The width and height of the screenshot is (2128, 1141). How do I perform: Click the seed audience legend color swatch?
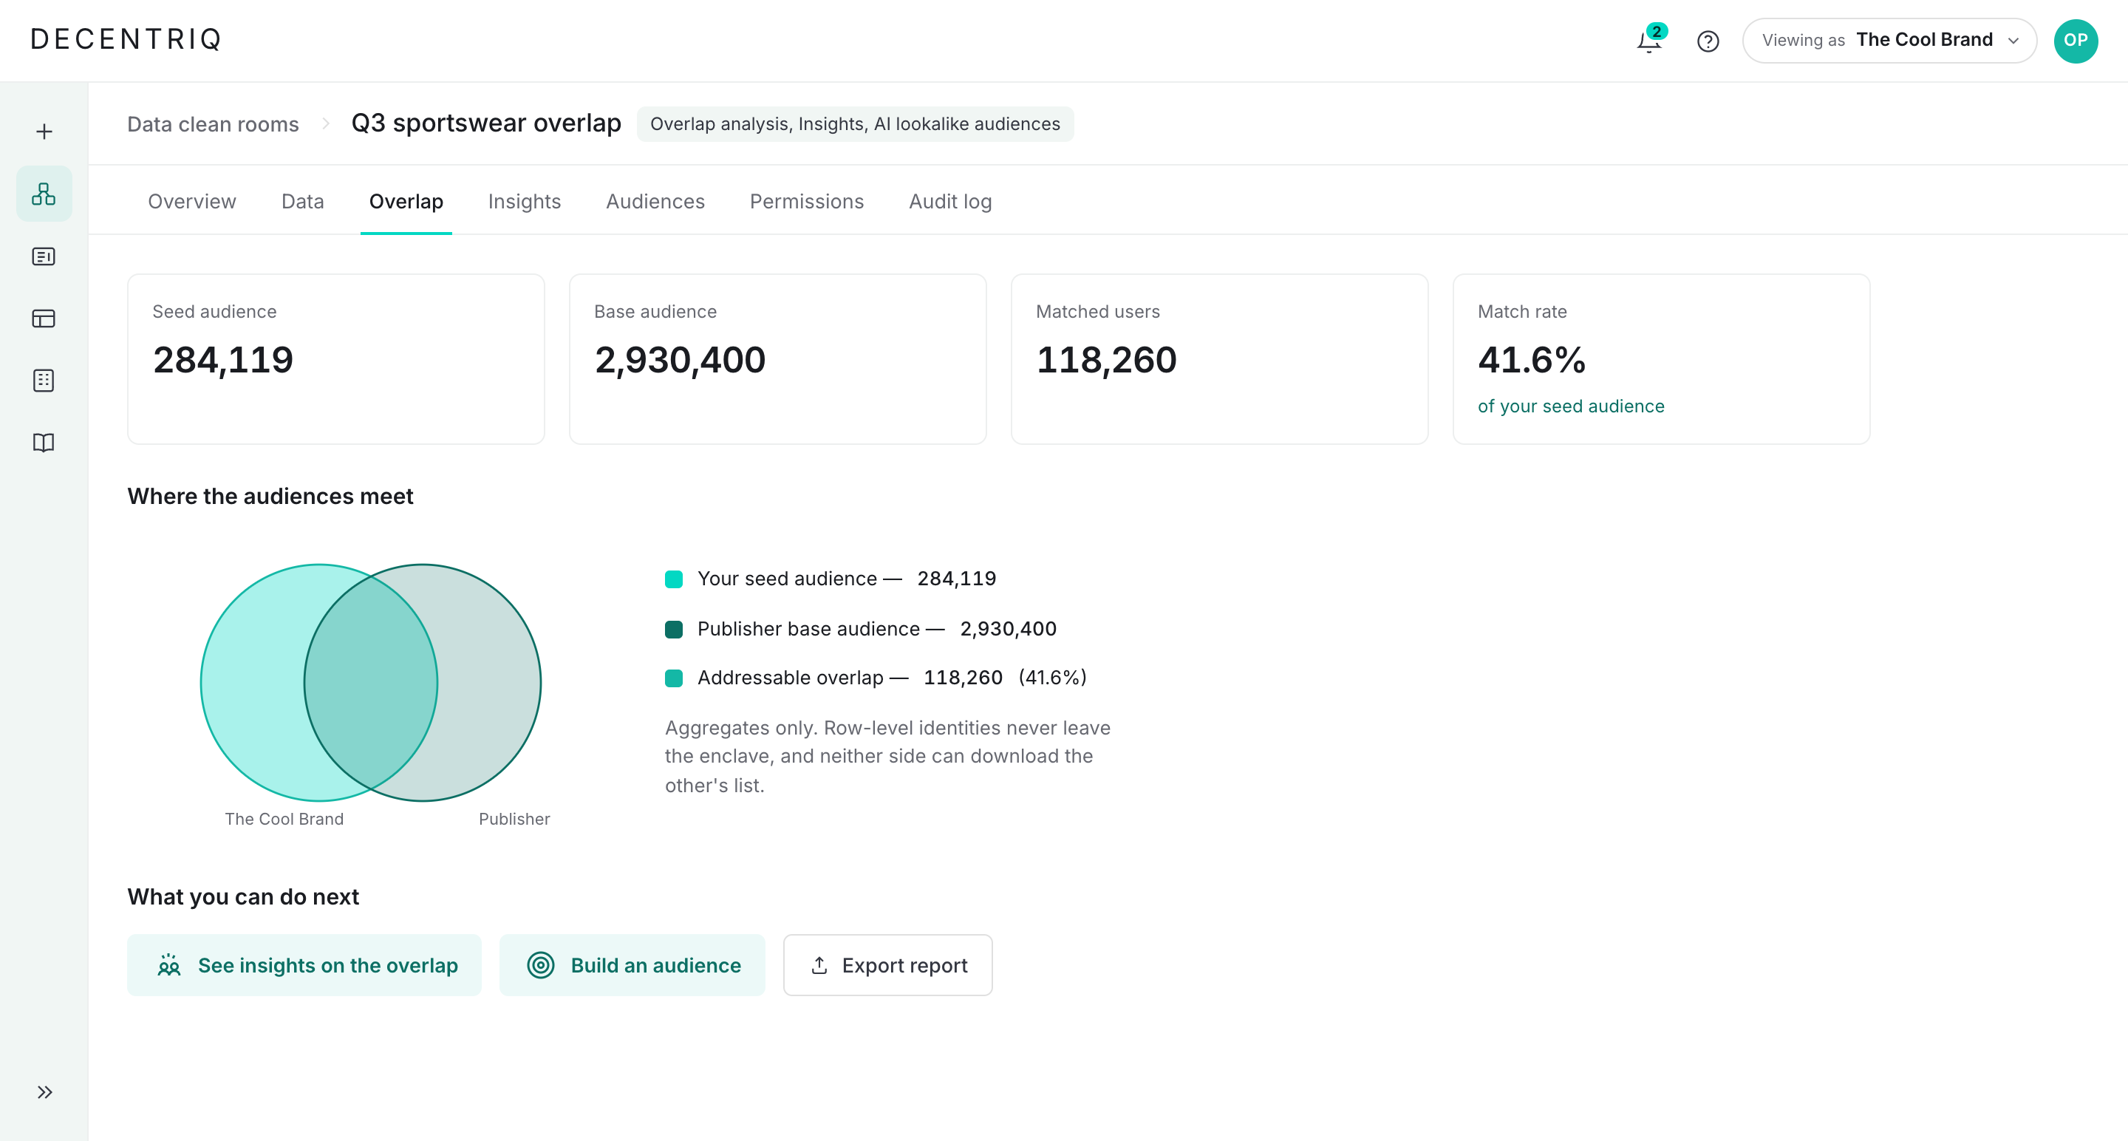(674, 579)
